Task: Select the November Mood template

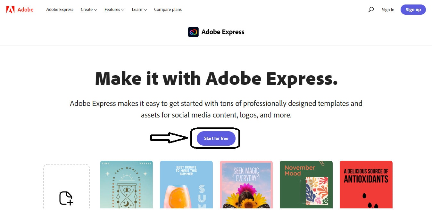Action: coord(306,185)
